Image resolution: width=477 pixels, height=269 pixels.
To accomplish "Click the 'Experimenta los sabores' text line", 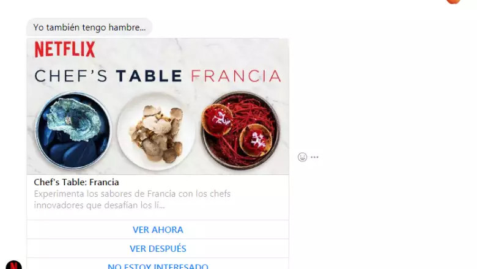I will coord(132,194).
